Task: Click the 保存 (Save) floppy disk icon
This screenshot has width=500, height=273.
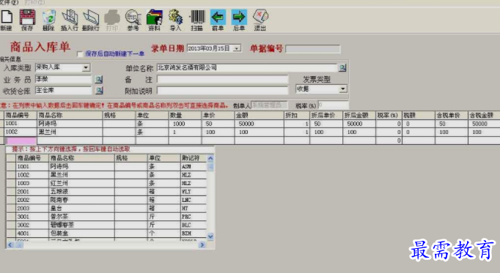Action: click(x=27, y=20)
